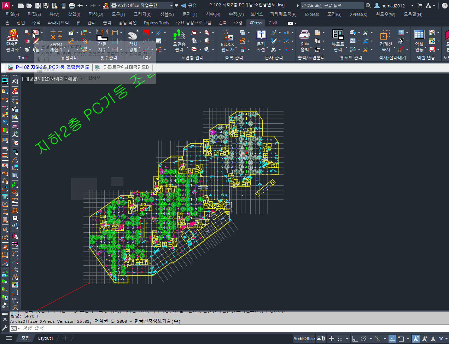Switch to the Layout1 tab
The height and width of the screenshot is (344, 449).
45,338
